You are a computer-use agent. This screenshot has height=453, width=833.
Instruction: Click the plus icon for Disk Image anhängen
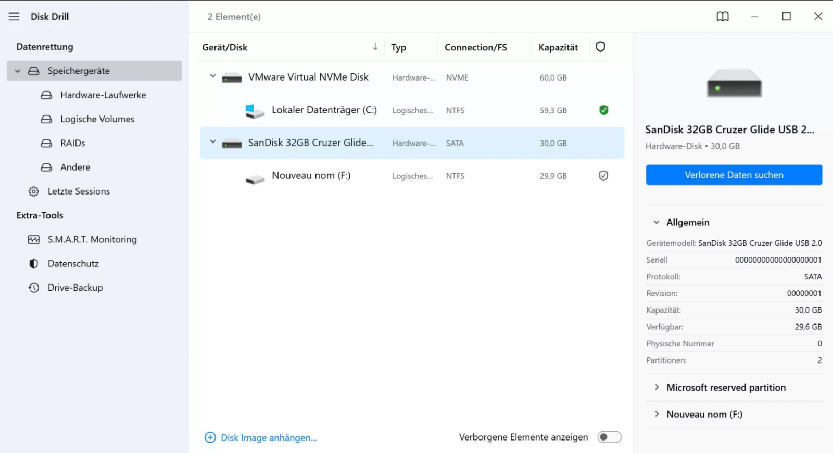(x=210, y=437)
